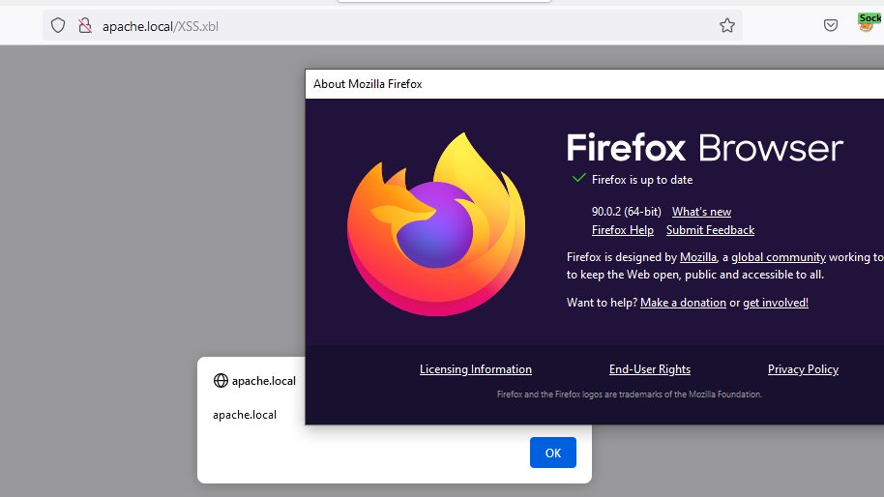The image size is (884, 497).
Task: Open the Licensing Information link
Action: click(x=476, y=369)
